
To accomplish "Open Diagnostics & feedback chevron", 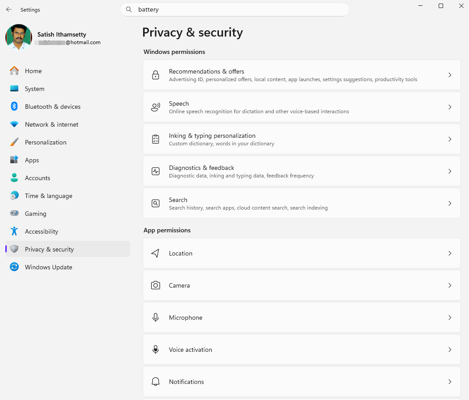I will (x=450, y=171).
